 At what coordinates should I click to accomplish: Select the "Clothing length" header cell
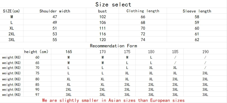pyautogui.click(x=143, y=11)
